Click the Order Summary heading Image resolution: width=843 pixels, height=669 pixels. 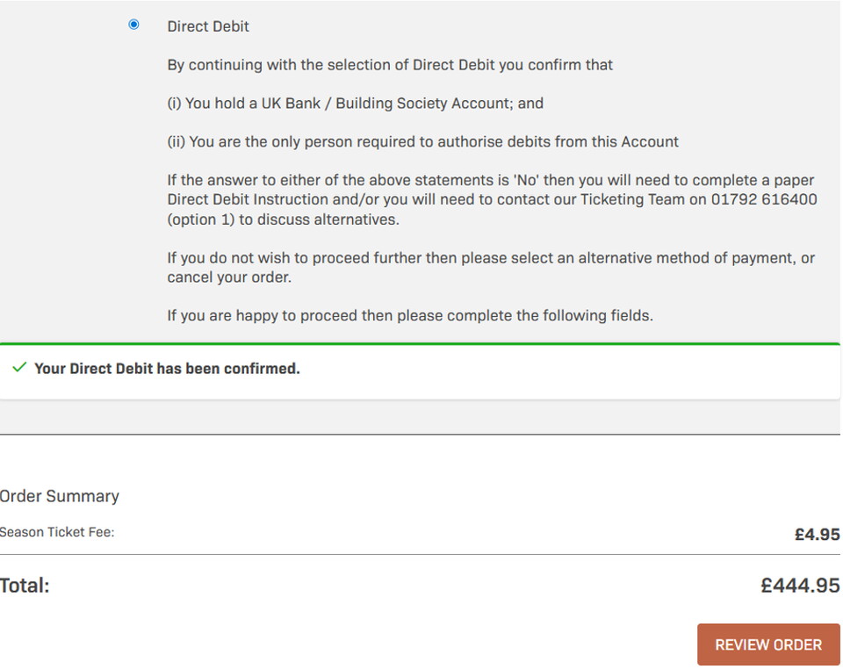tap(59, 496)
